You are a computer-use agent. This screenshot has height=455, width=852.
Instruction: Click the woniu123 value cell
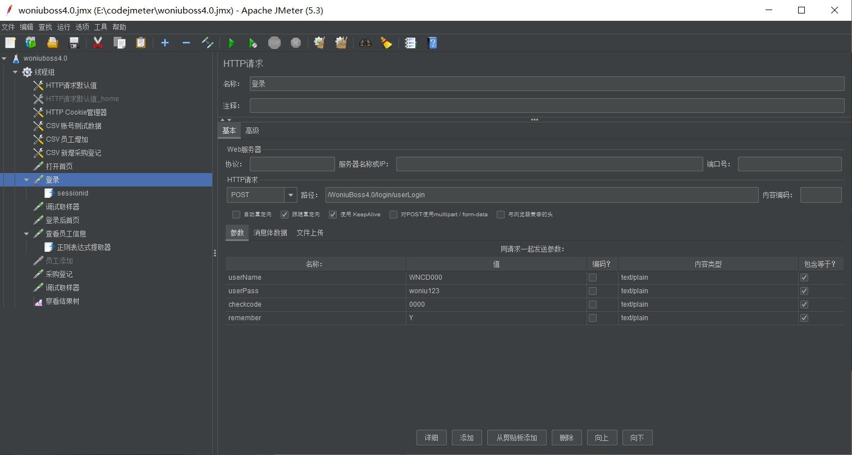click(496, 291)
